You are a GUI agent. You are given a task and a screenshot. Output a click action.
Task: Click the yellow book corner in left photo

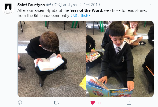83,83
